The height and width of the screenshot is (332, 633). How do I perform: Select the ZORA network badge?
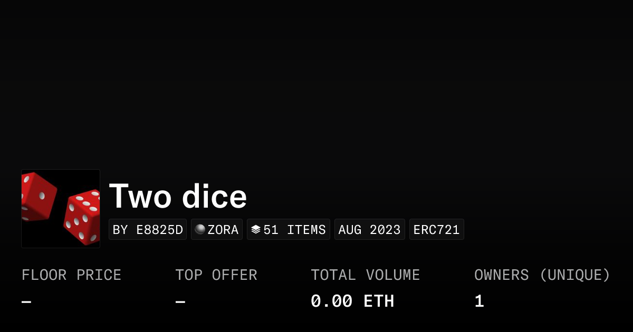pyautogui.click(x=216, y=229)
